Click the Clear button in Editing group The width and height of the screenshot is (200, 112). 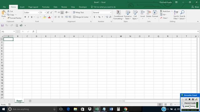pos(164,18)
